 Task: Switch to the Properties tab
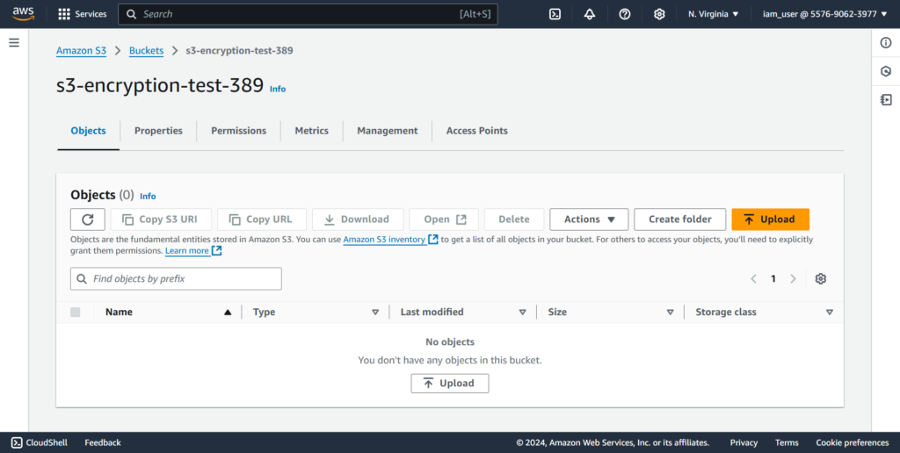tap(158, 131)
